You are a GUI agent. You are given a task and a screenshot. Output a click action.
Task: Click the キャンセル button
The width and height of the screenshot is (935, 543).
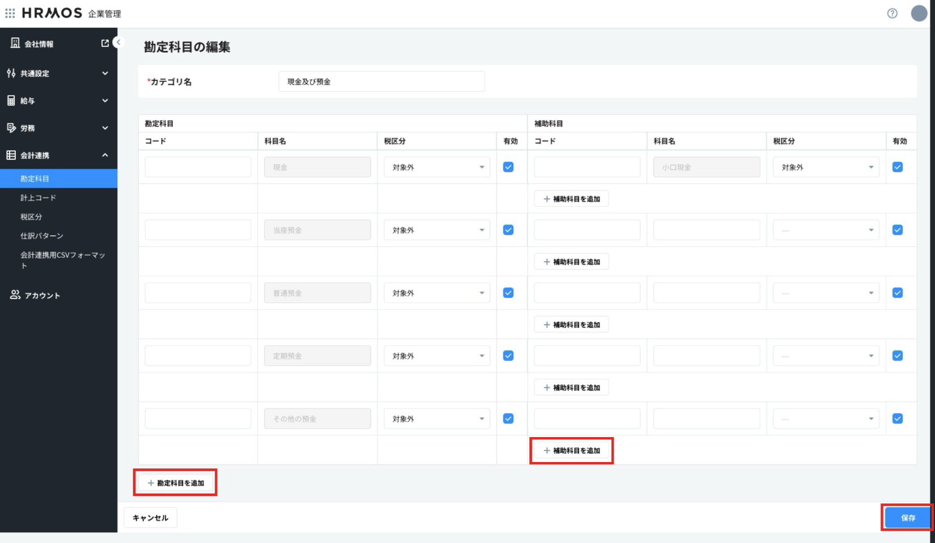pos(150,518)
